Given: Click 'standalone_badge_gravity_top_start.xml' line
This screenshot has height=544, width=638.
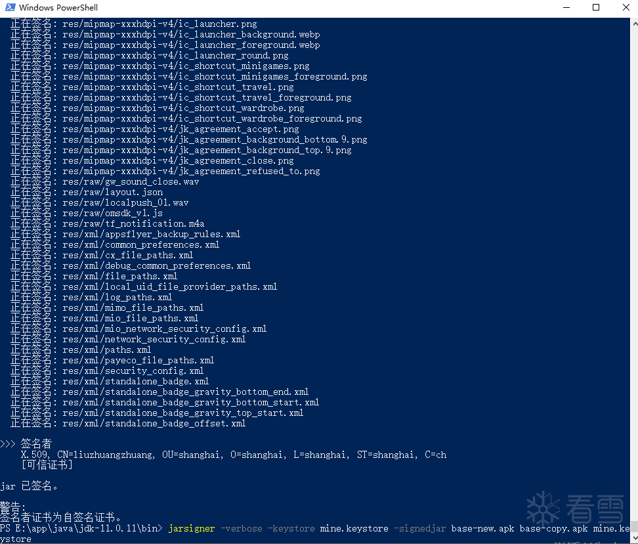Looking at the screenshot, I should click(x=157, y=413).
